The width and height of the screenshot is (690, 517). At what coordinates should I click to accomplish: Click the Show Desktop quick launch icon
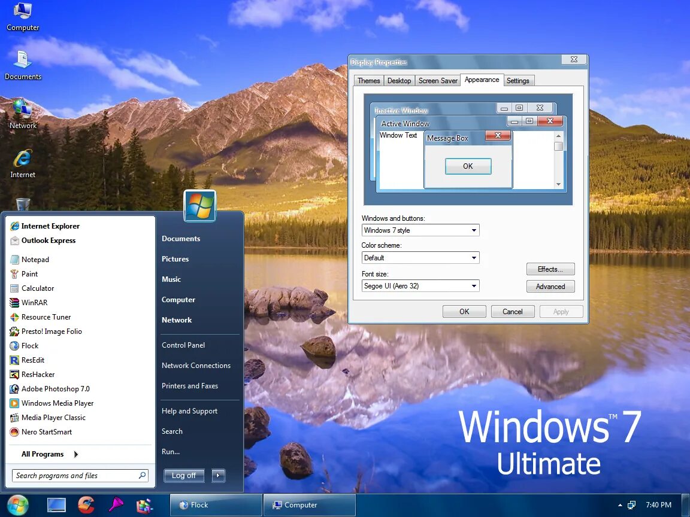point(56,505)
